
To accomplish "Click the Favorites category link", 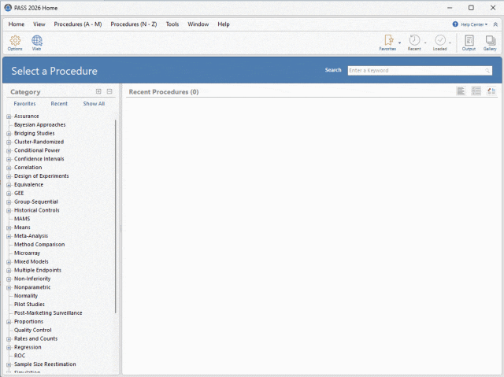I will [24, 104].
